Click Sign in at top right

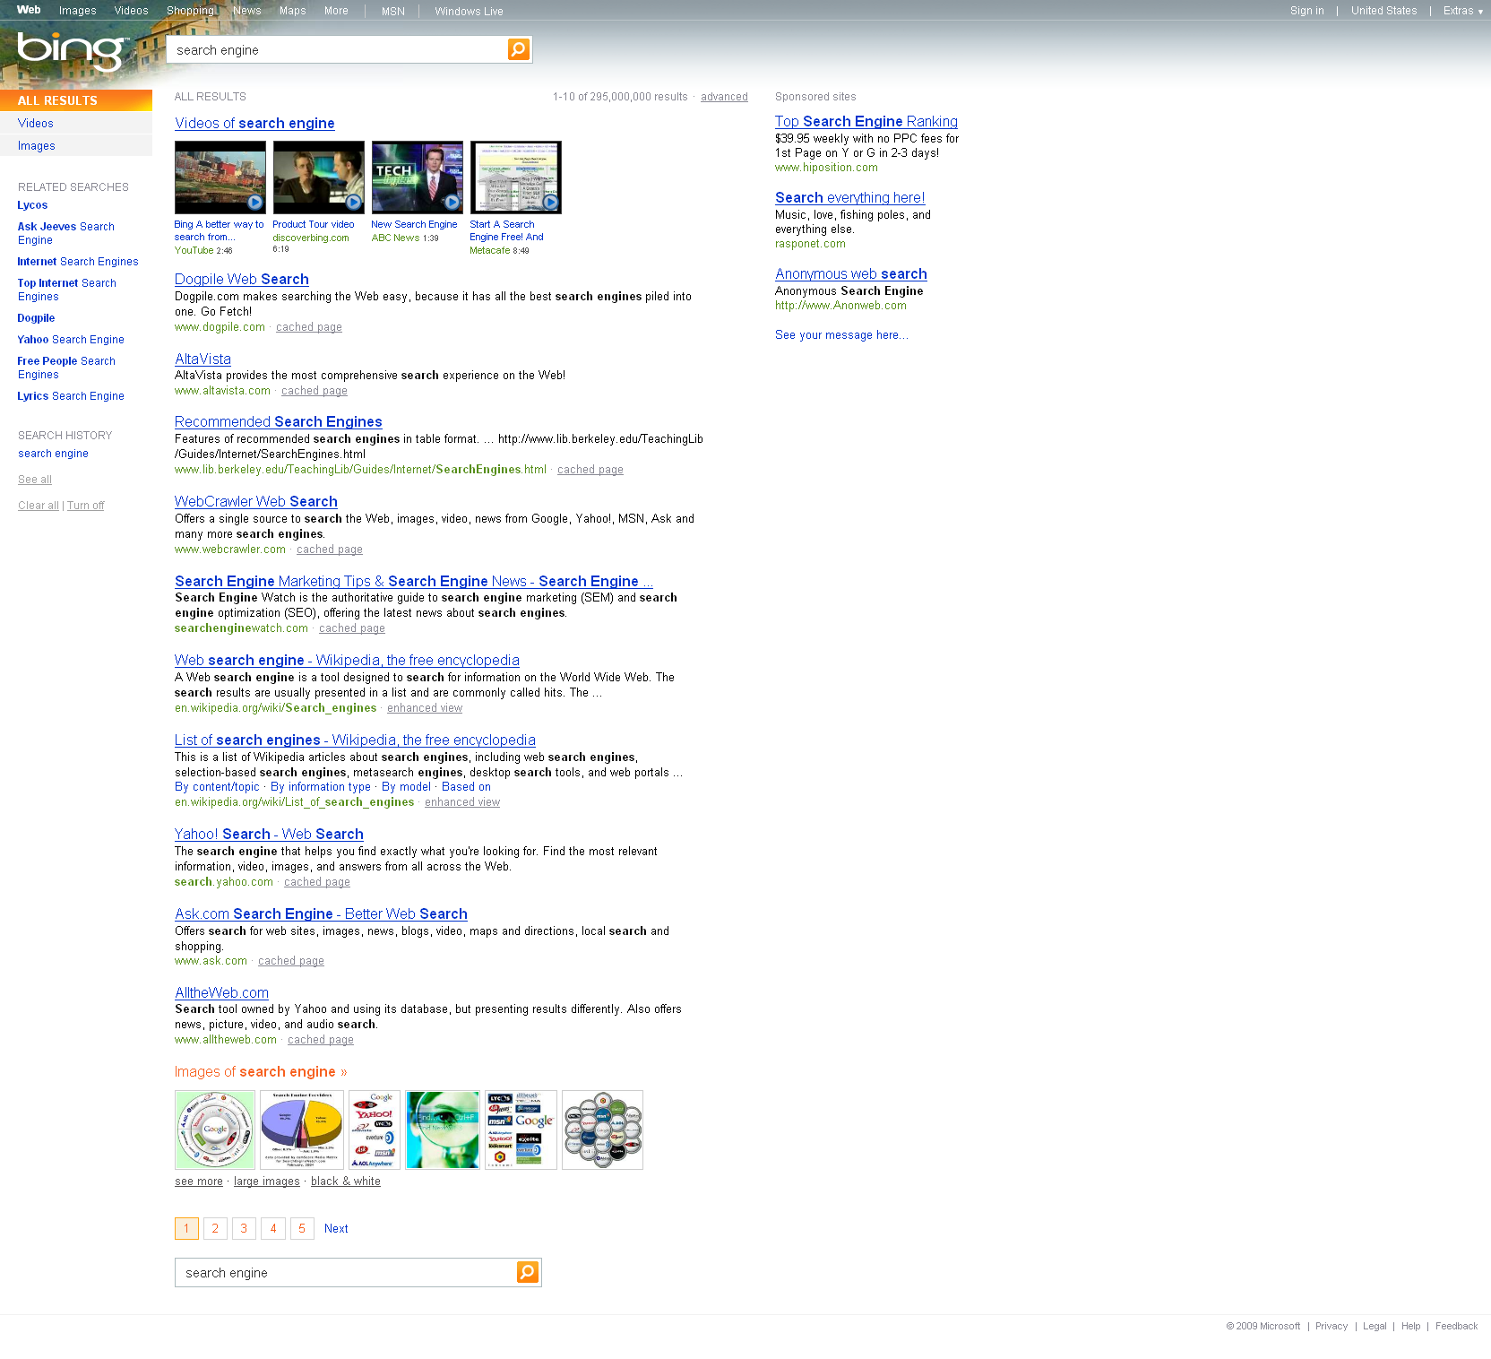click(1306, 11)
